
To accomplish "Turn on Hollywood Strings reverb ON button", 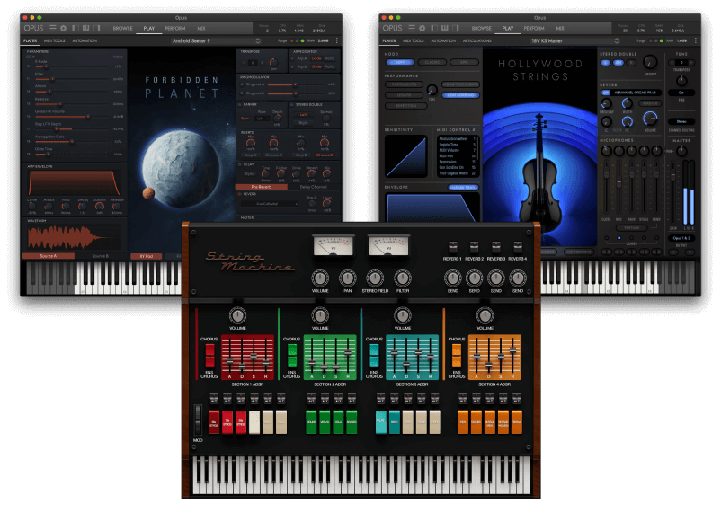I will (605, 92).
